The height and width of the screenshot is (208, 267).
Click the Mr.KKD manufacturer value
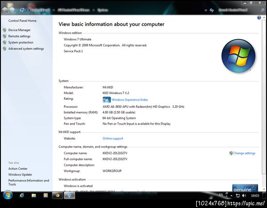108,87
